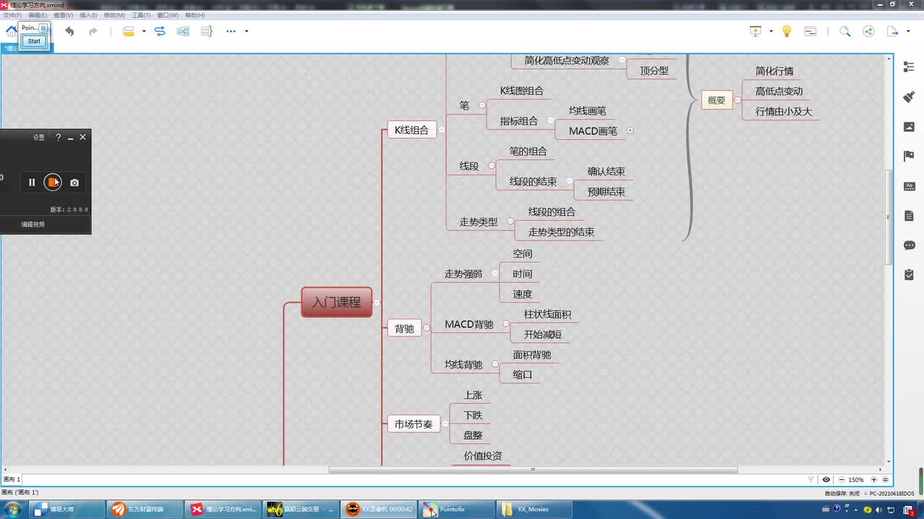Click the filter icon in status bar
The image size is (924, 519).
811,479
